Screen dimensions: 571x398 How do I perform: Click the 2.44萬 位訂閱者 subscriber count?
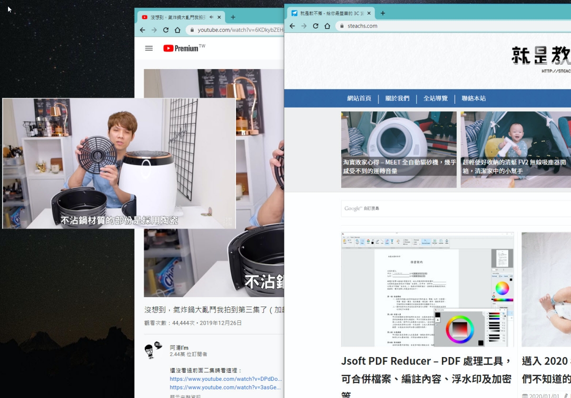pos(188,355)
